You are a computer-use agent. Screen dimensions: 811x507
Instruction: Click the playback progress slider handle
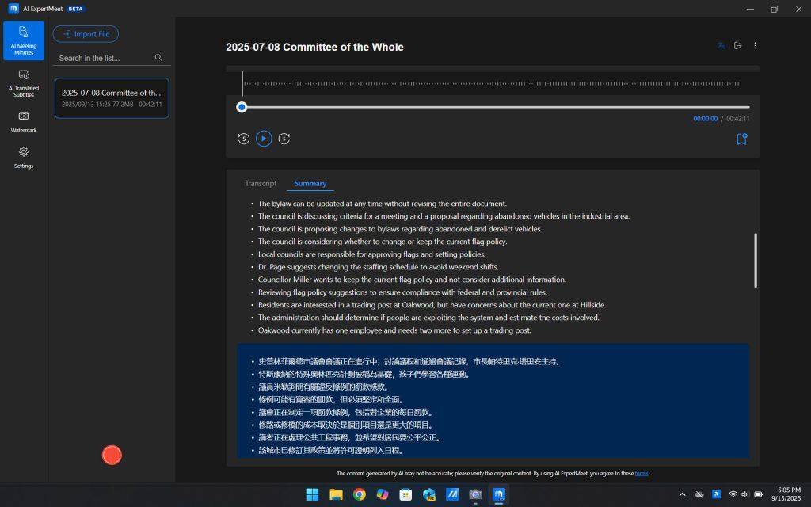[x=242, y=107]
